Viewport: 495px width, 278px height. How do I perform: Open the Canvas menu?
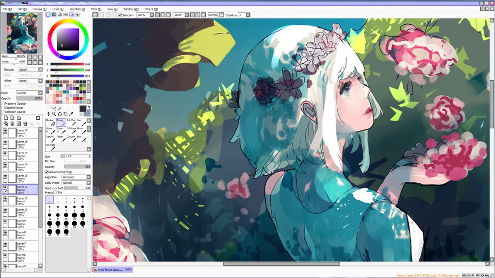pyautogui.click(x=39, y=9)
